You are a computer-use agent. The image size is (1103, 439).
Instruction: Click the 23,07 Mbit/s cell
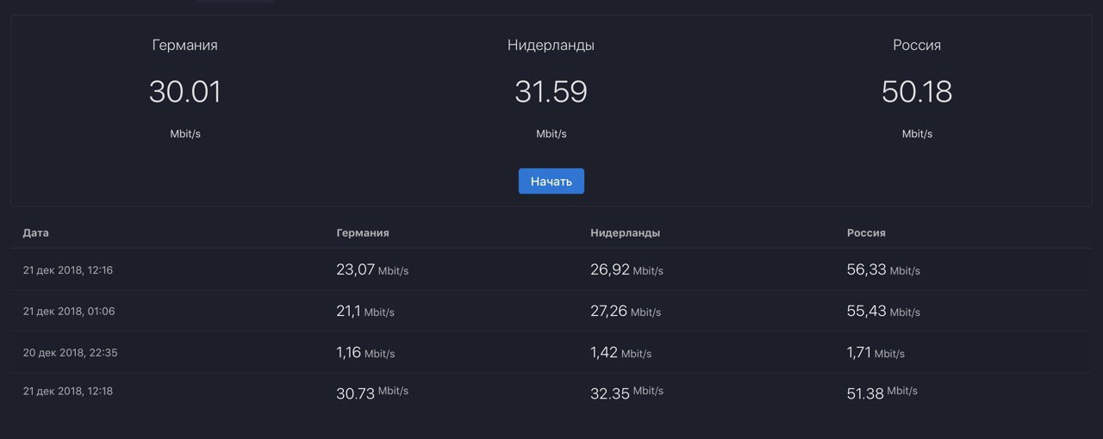click(x=372, y=269)
